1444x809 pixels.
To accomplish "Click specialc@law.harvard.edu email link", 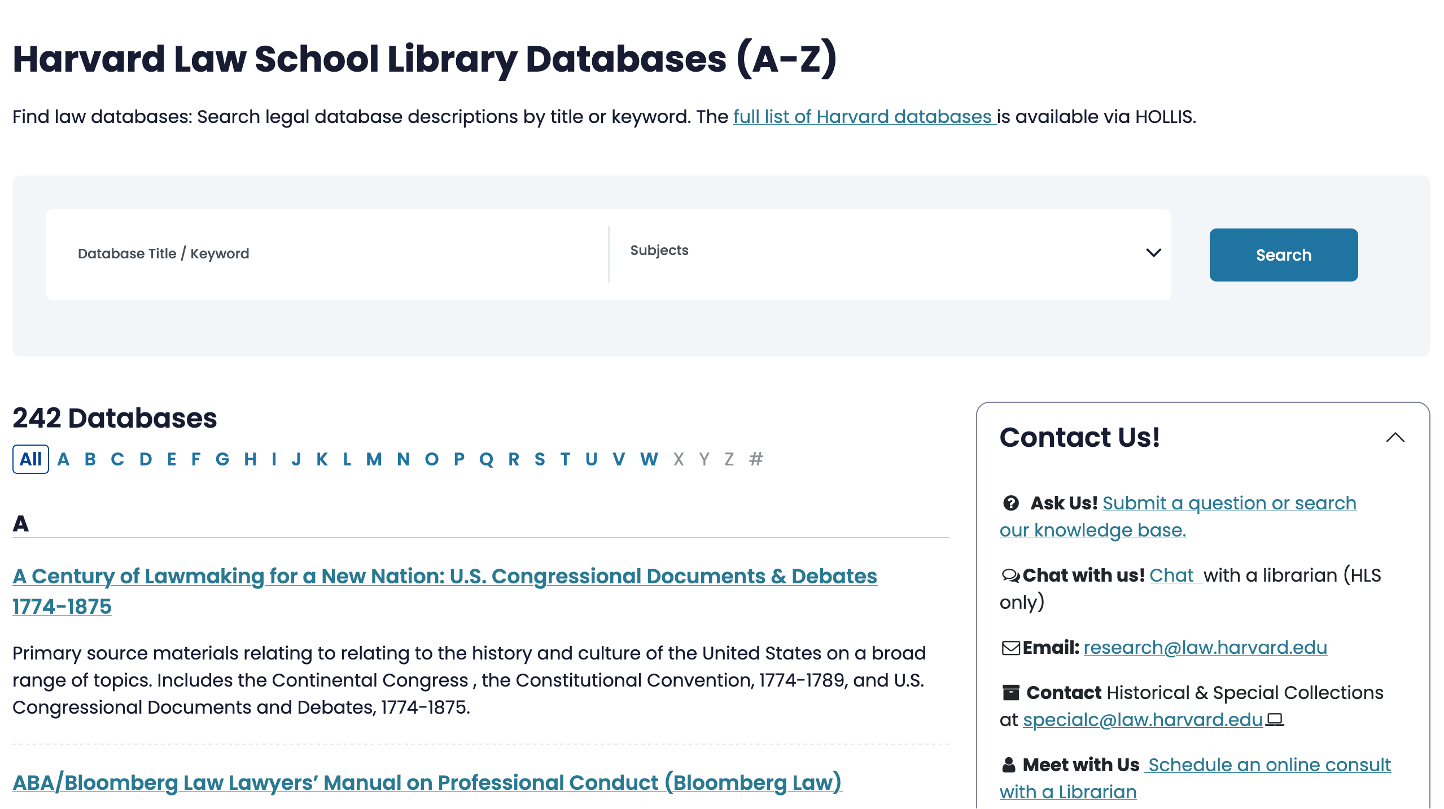I will [1143, 719].
